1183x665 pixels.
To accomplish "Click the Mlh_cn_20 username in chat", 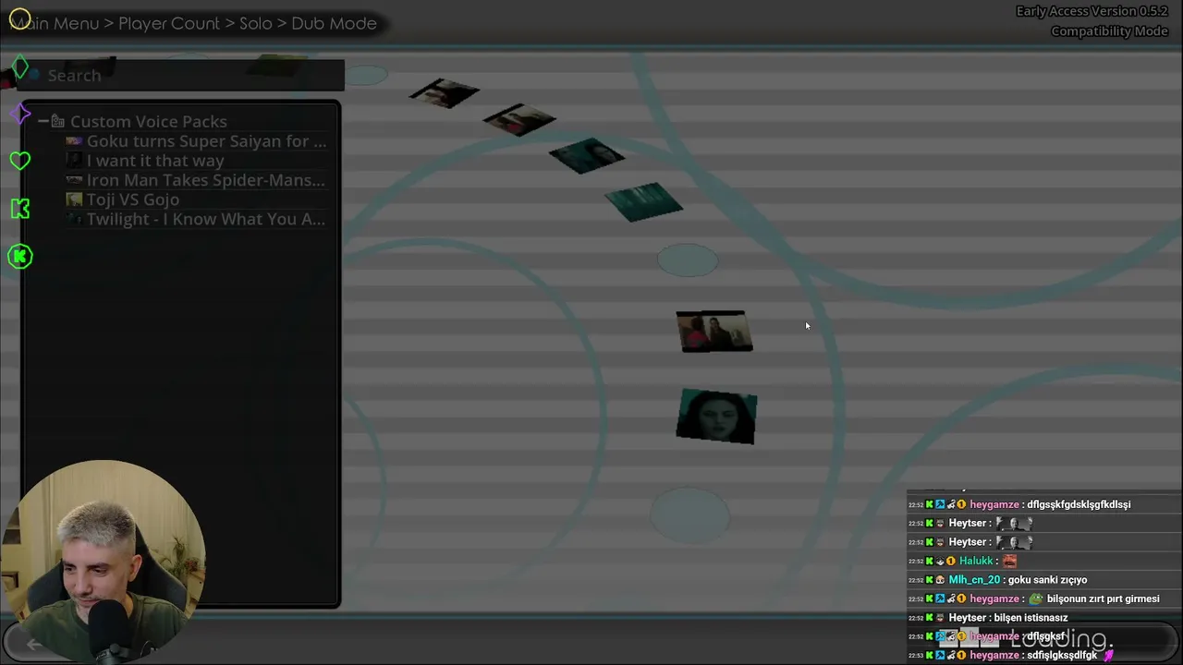I will tap(974, 580).
